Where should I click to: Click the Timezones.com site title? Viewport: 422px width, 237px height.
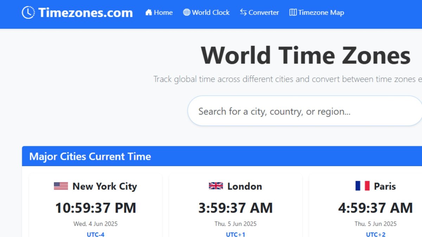pos(85,12)
